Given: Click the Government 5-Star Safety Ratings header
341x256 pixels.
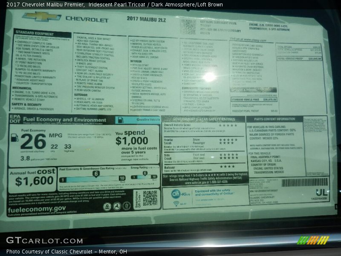Looking at the screenshot, I should [204, 119].
